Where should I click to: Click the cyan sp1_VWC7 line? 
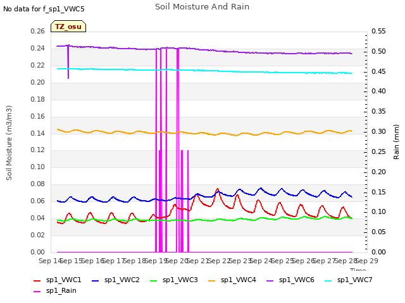pos(204,70)
